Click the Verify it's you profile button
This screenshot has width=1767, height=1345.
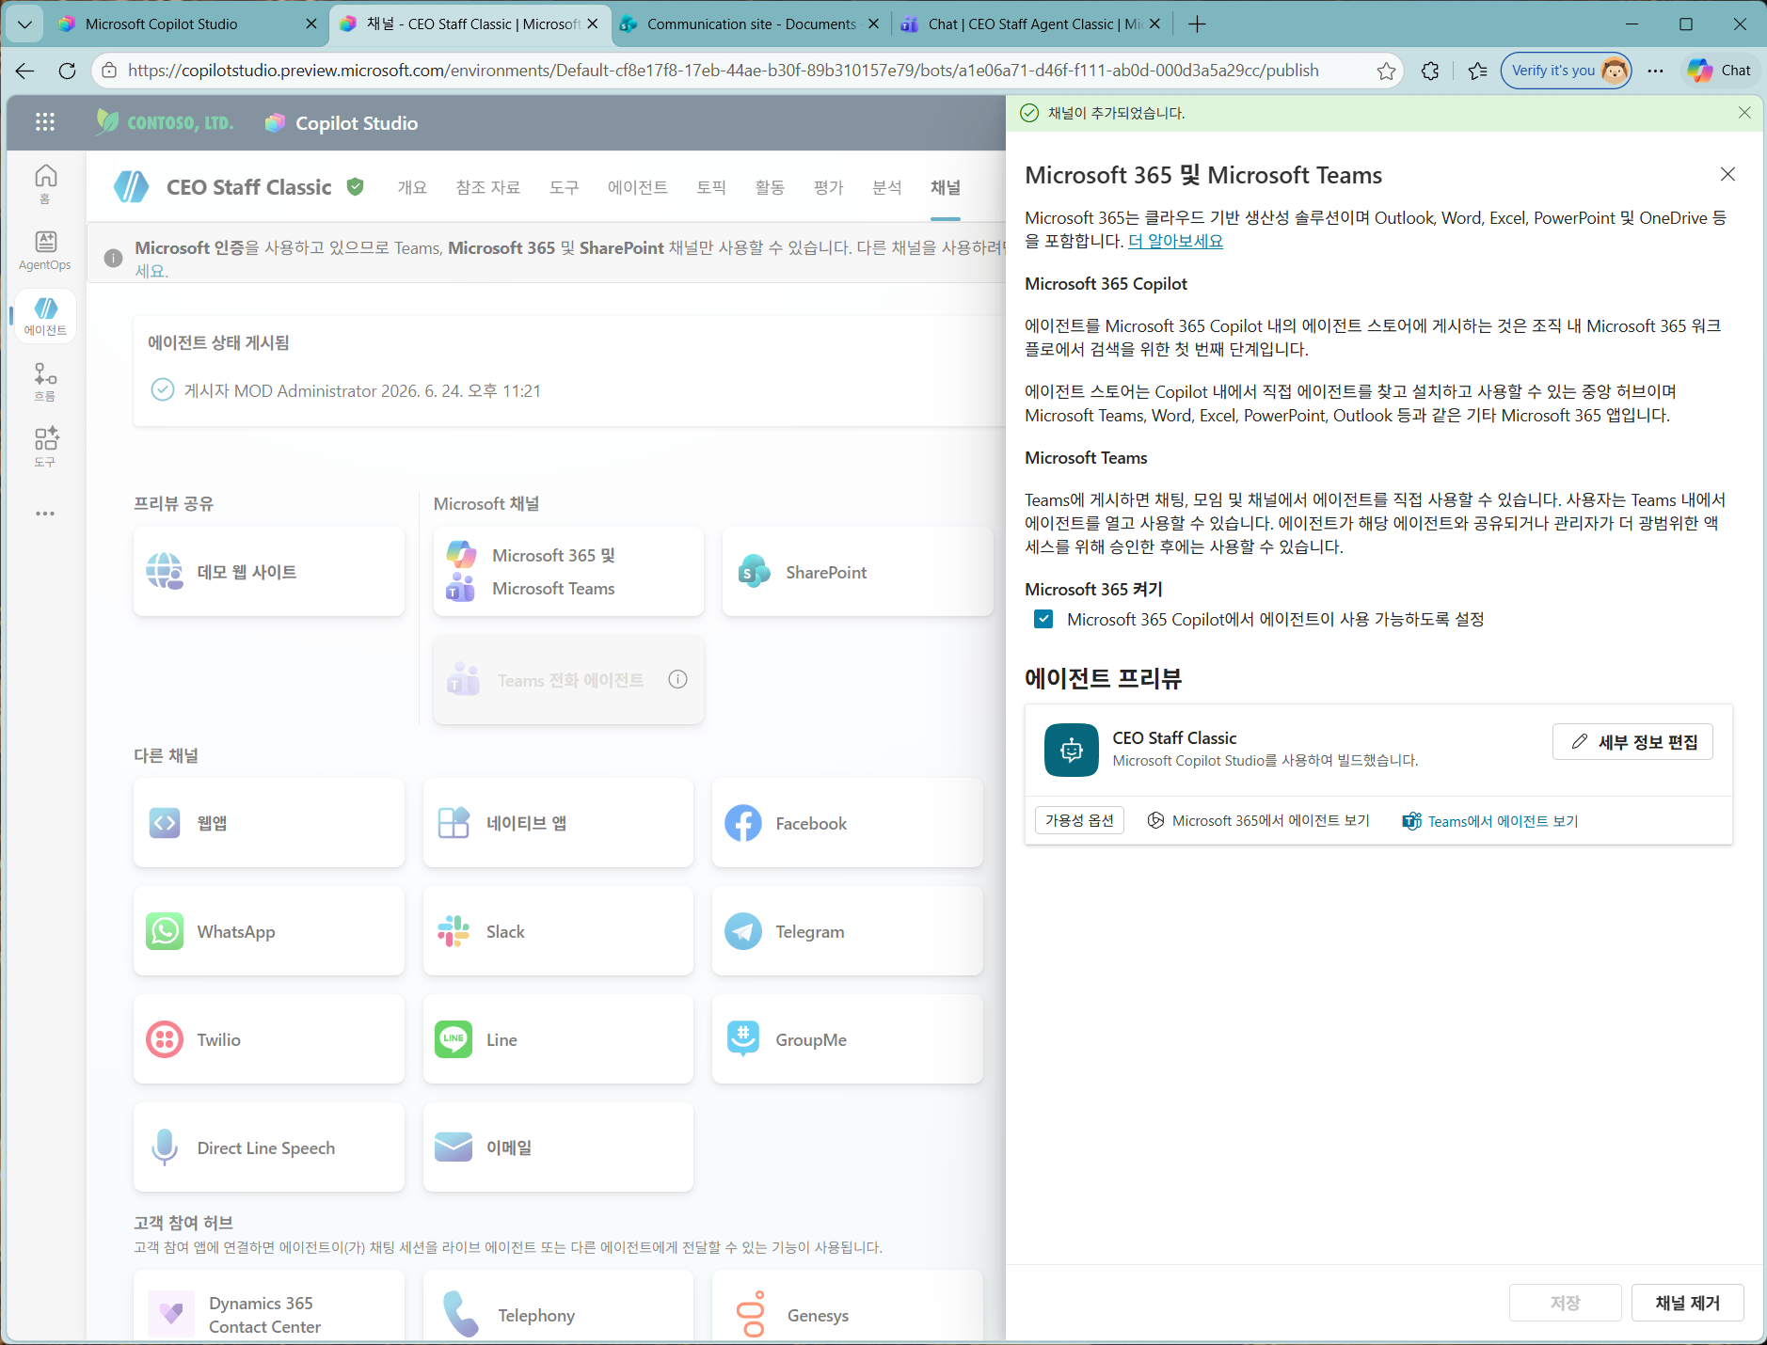(1567, 71)
